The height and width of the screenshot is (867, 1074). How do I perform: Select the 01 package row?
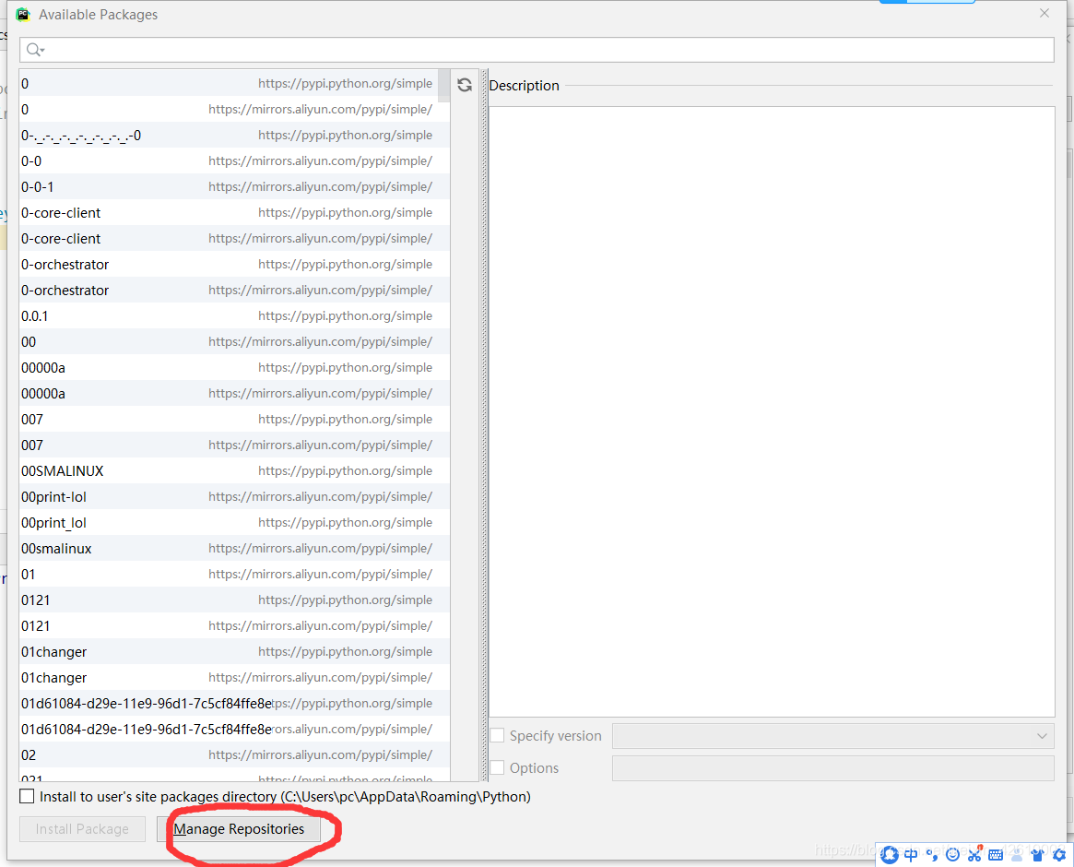click(x=234, y=575)
